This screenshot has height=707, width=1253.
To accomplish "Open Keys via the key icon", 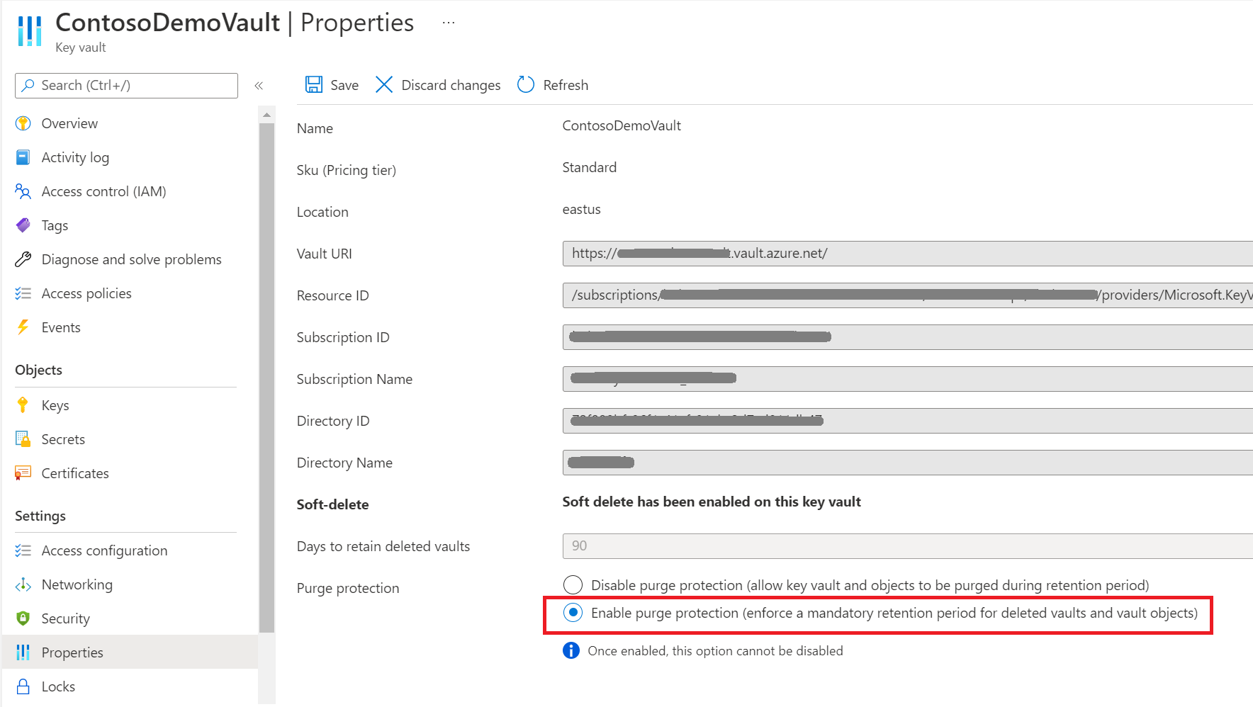I will (x=23, y=405).
